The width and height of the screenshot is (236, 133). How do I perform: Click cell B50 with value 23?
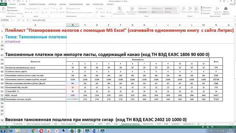(73, 87)
